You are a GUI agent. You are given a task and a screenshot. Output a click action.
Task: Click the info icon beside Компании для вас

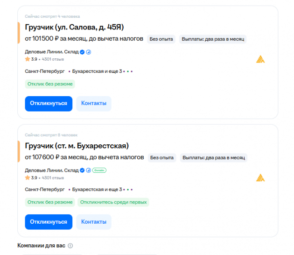click(70, 246)
